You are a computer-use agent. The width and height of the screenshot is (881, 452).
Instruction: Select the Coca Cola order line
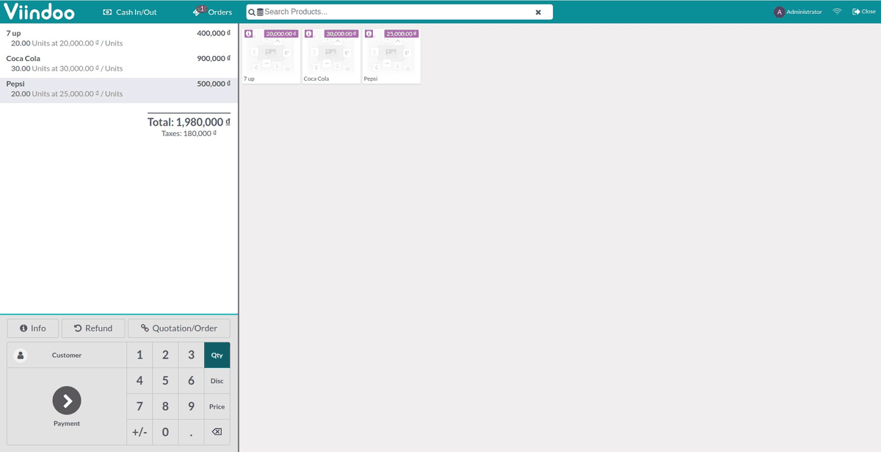[x=119, y=63]
